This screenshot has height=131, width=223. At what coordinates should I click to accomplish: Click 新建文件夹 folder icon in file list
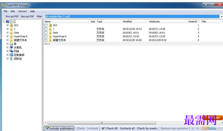click(50, 40)
